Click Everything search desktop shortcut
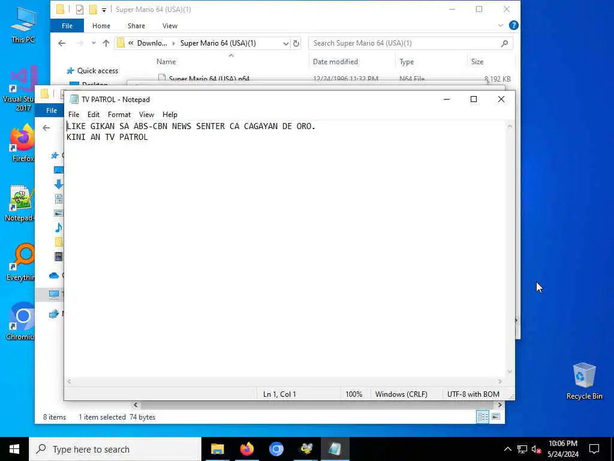Screen dimensions: 614x461 [x=20, y=262]
